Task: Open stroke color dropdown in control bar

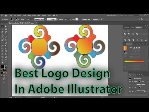Action: pyautogui.click(x=19, y=19)
